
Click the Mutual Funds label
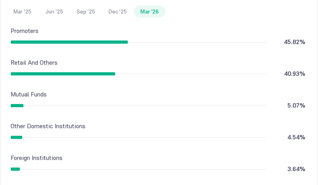tap(29, 94)
